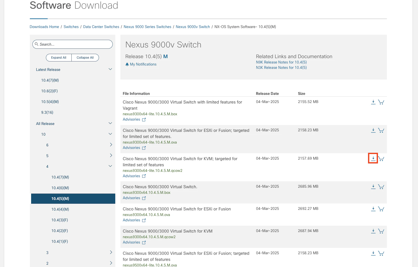Screen dimensions: 418x267
Task: Add nexus9300v64-lite.10.4.5.M.box to cart
Action: 381,102
